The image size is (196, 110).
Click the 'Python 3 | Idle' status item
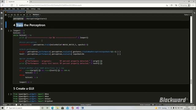pyautogui.click(x=27, y=105)
